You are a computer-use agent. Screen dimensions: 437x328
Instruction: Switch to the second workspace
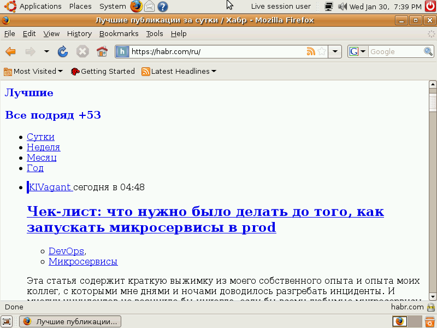(x=415, y=321)
